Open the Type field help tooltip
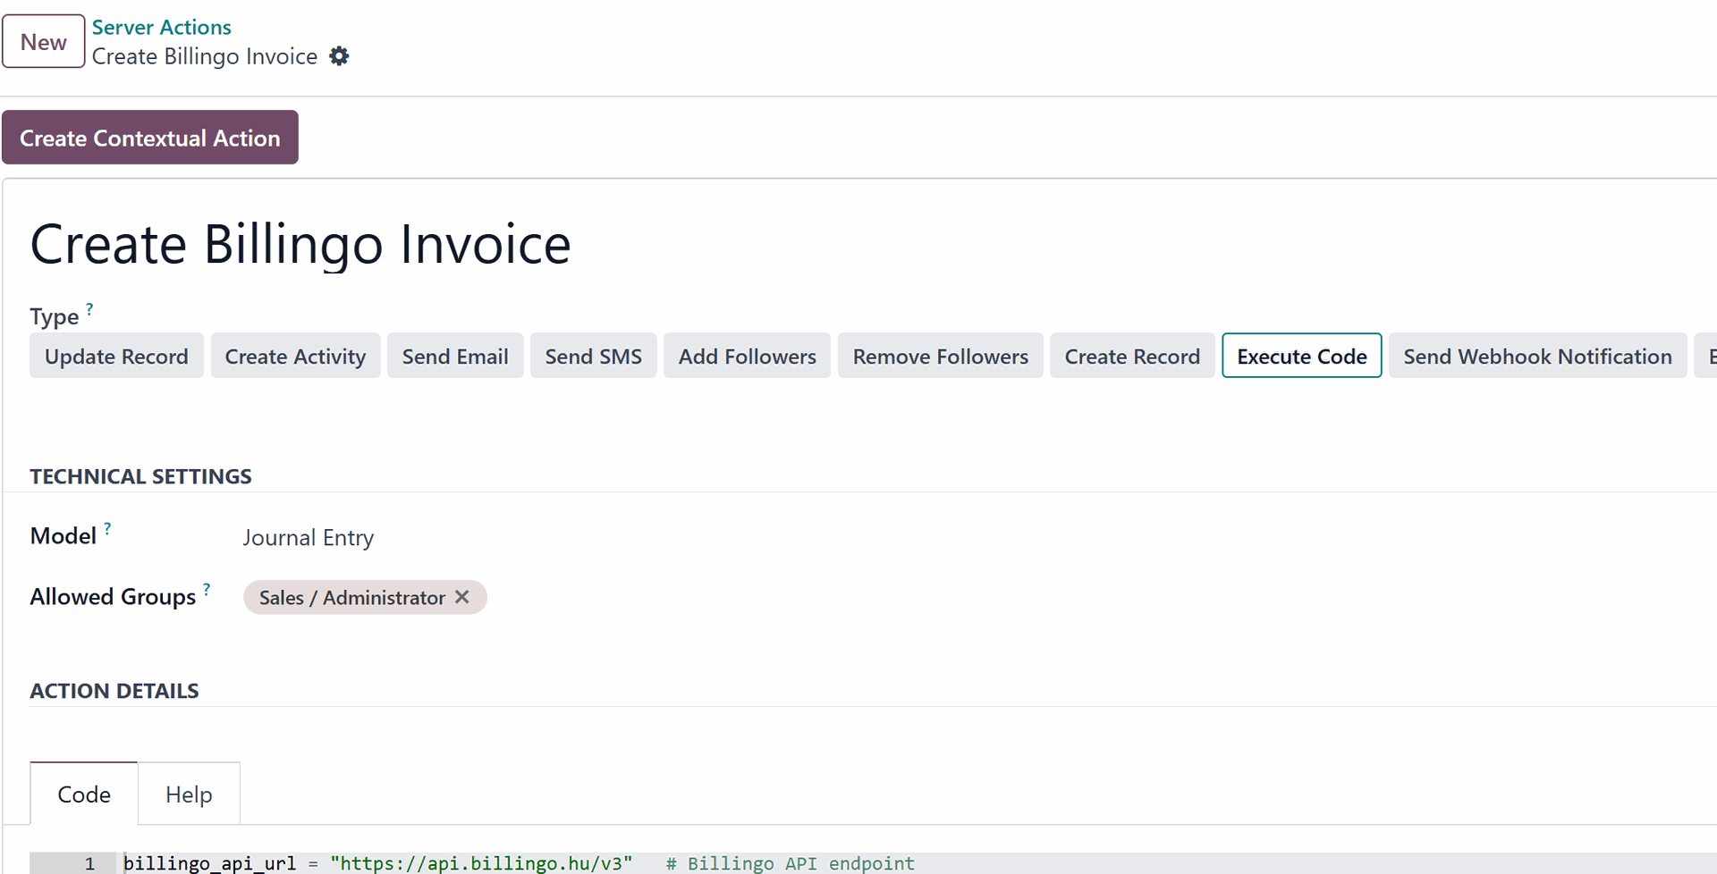Screen dimensions: 1717x874 tap(89, 308)
